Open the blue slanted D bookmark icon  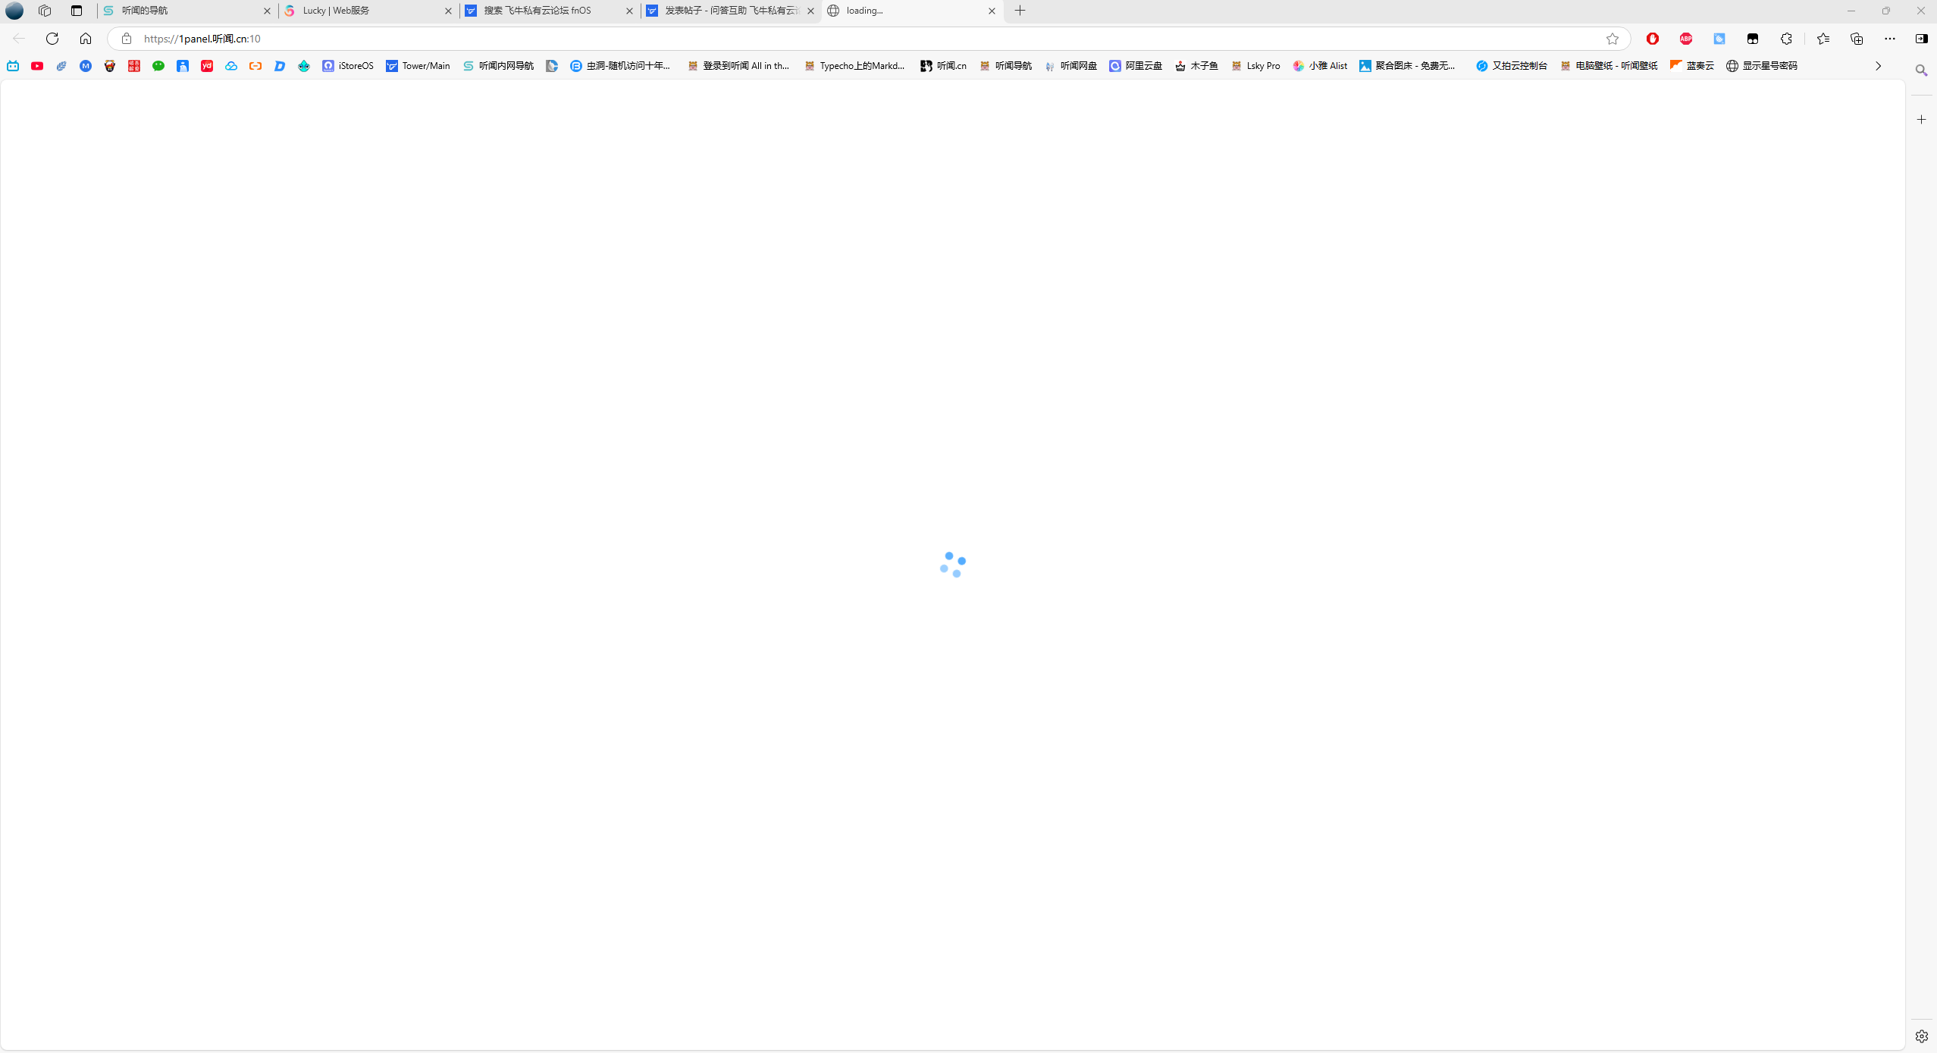(x=280, y=66)
